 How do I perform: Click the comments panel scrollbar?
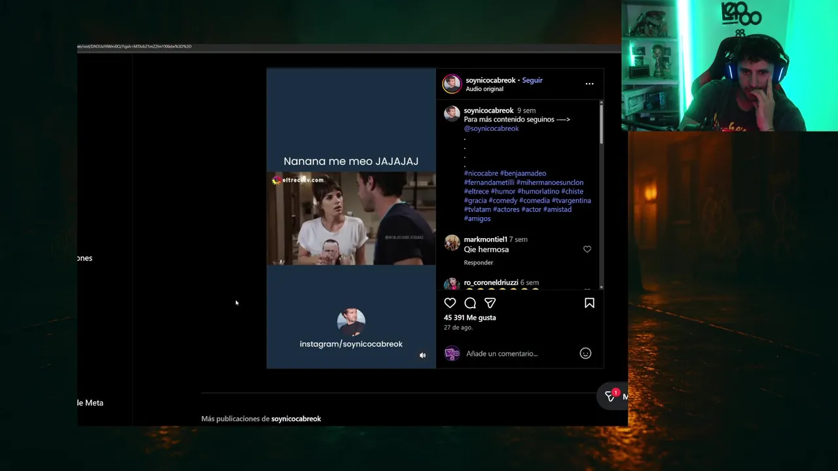[x=601, y=123]
